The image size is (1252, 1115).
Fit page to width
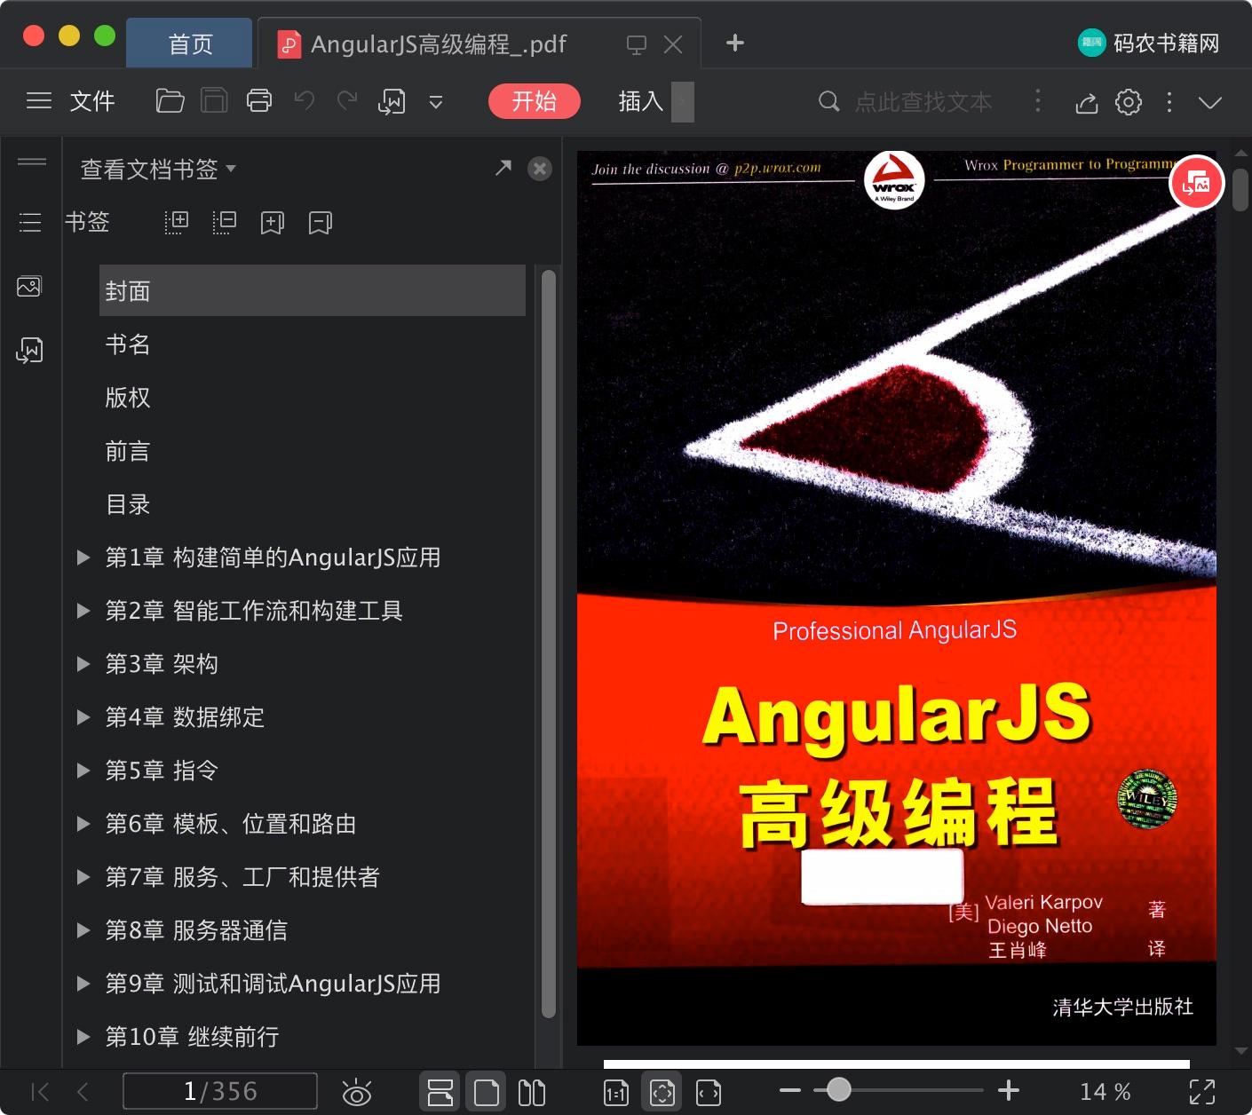pos(709,1093)
